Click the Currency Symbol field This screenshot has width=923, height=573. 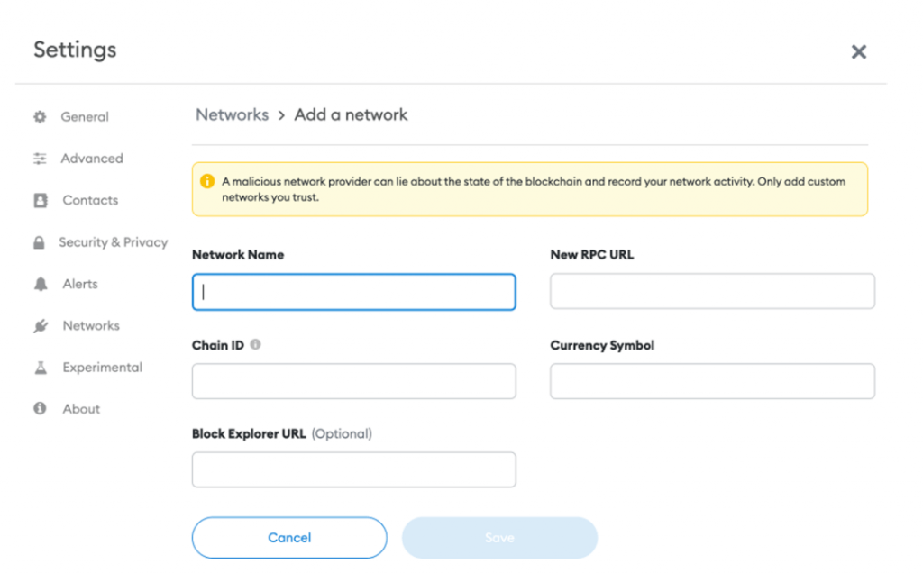tap(712, 381)
